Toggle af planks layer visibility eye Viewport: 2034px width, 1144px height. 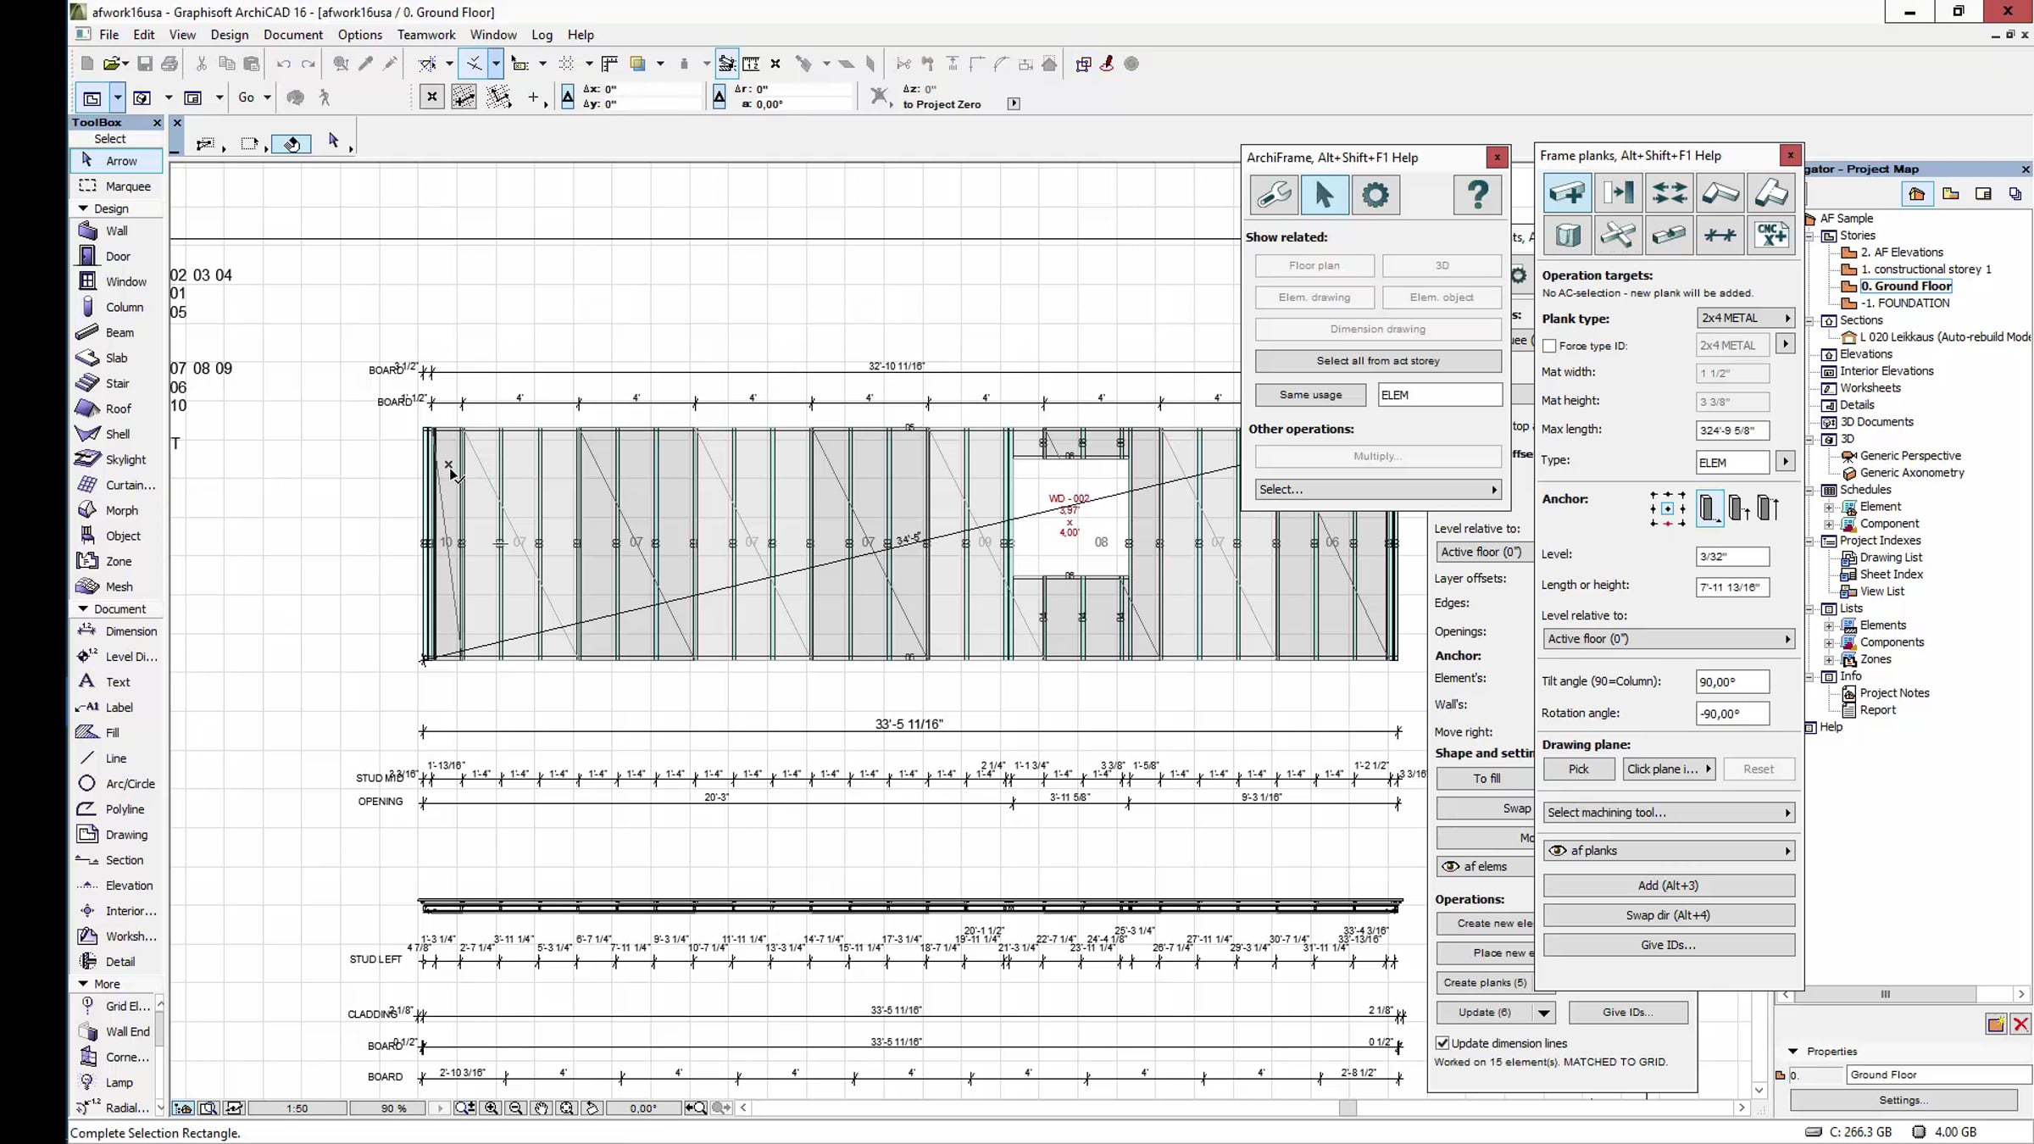pos(1558,851)
